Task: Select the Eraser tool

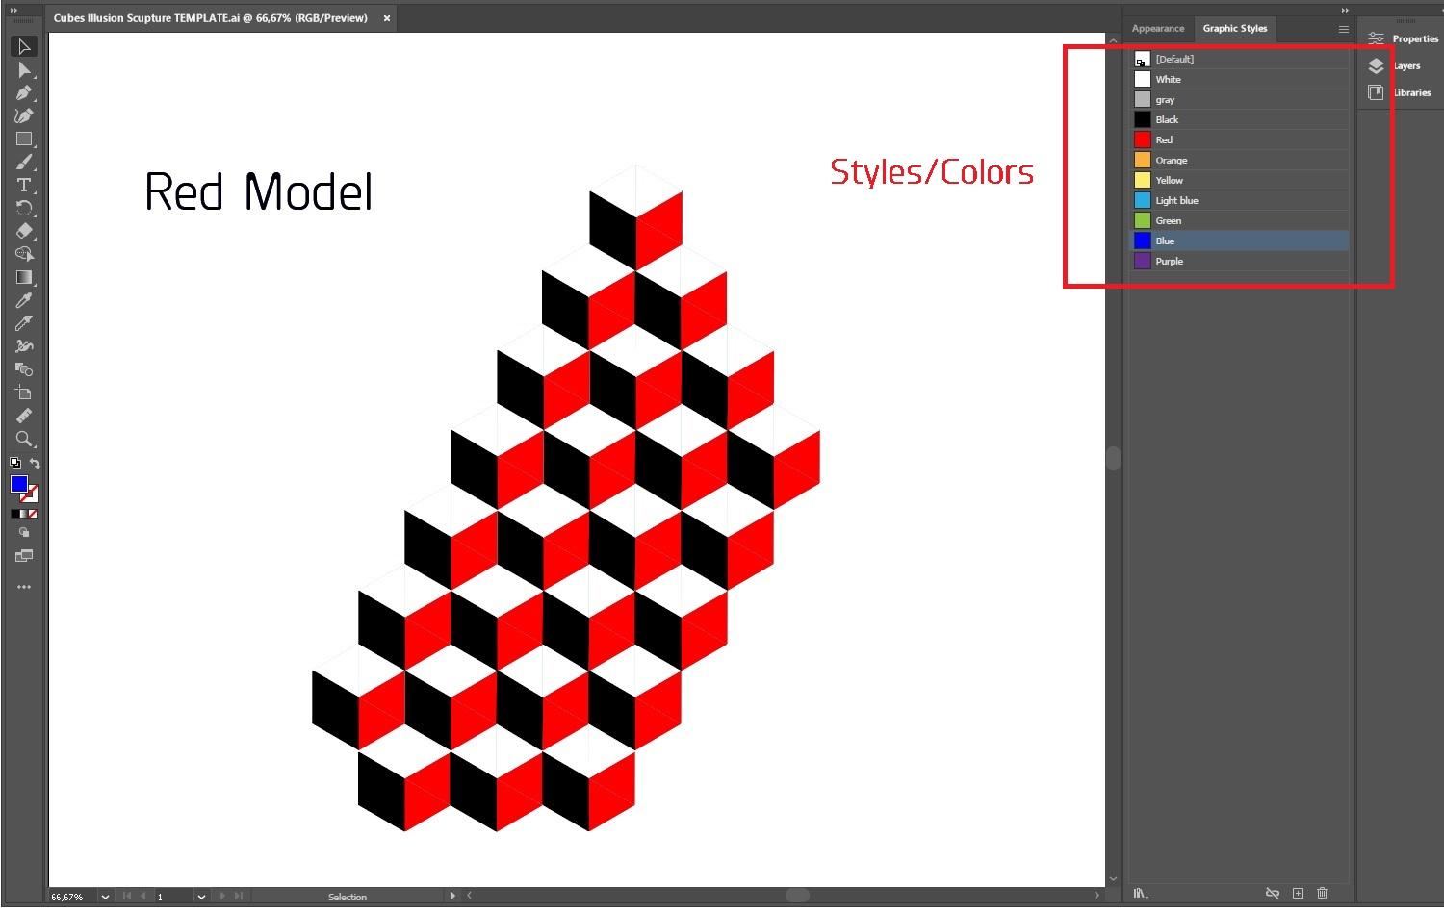Action: [24, 231]
